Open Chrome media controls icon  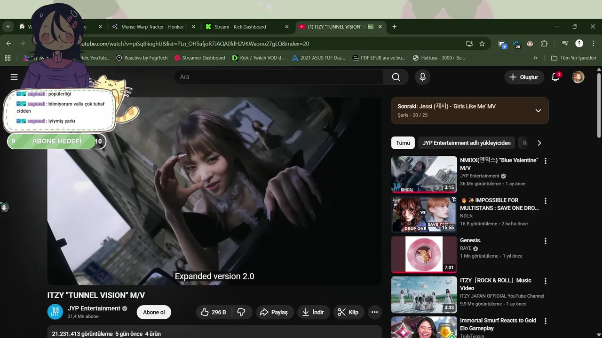coord(565,44)
